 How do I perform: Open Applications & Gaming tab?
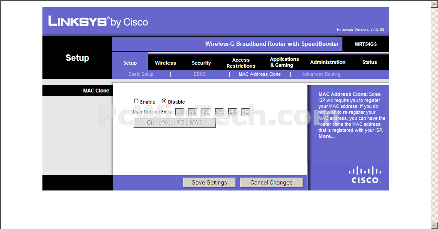(x=284, y=62)
